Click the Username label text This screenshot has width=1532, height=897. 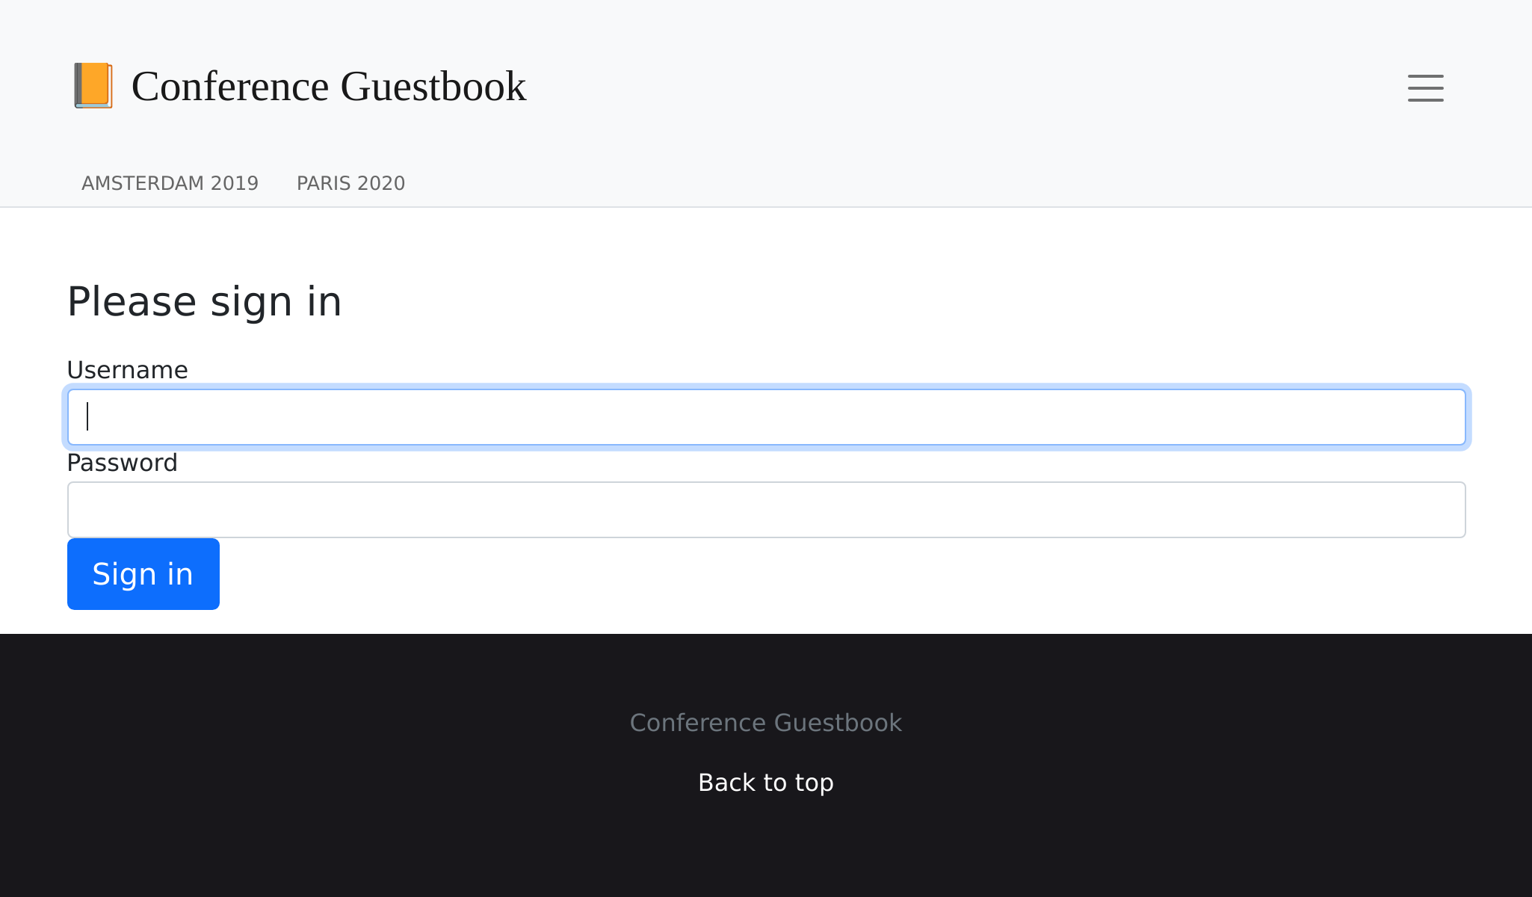[127, 370]
